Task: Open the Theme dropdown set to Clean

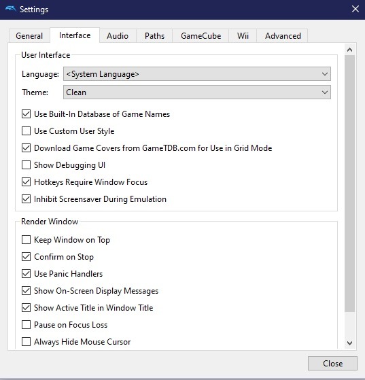Action: click(197, 92)
